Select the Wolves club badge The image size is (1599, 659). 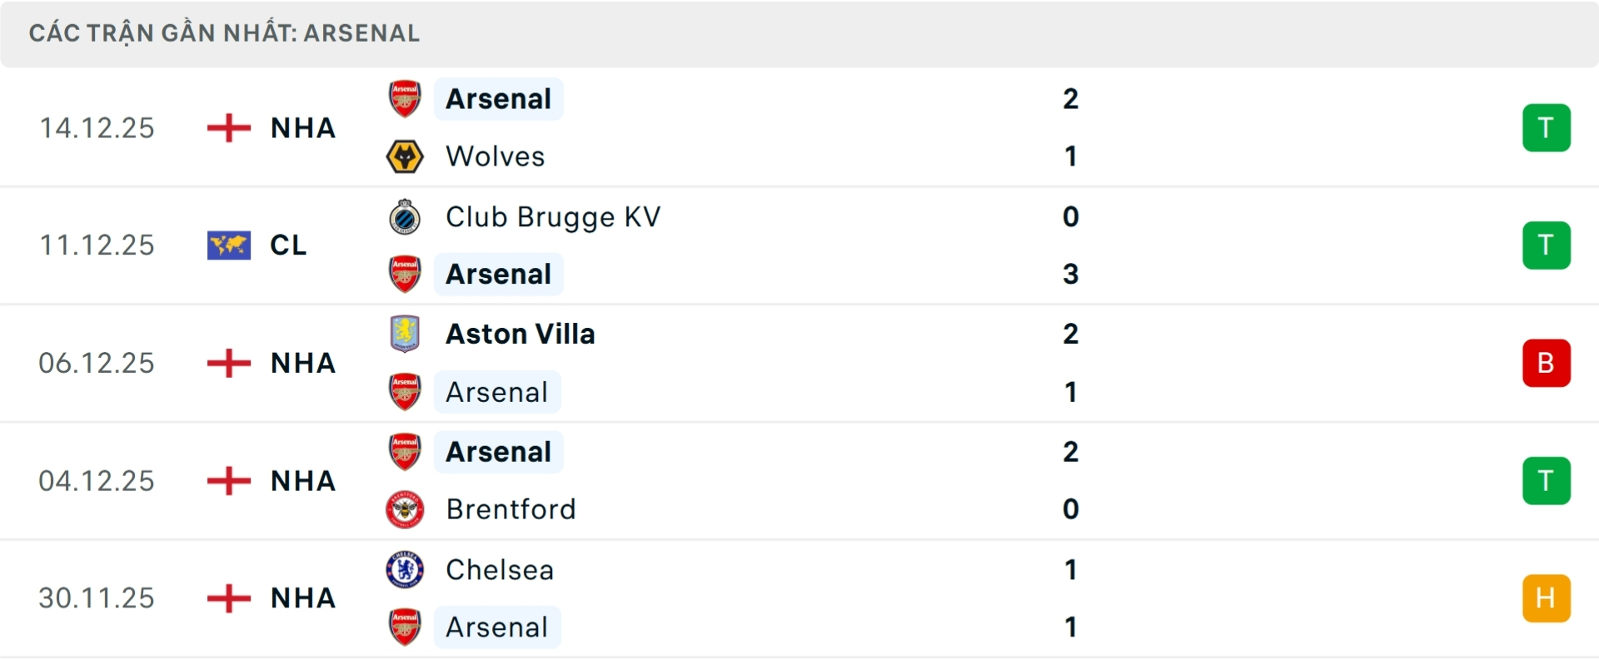point(406,156)
